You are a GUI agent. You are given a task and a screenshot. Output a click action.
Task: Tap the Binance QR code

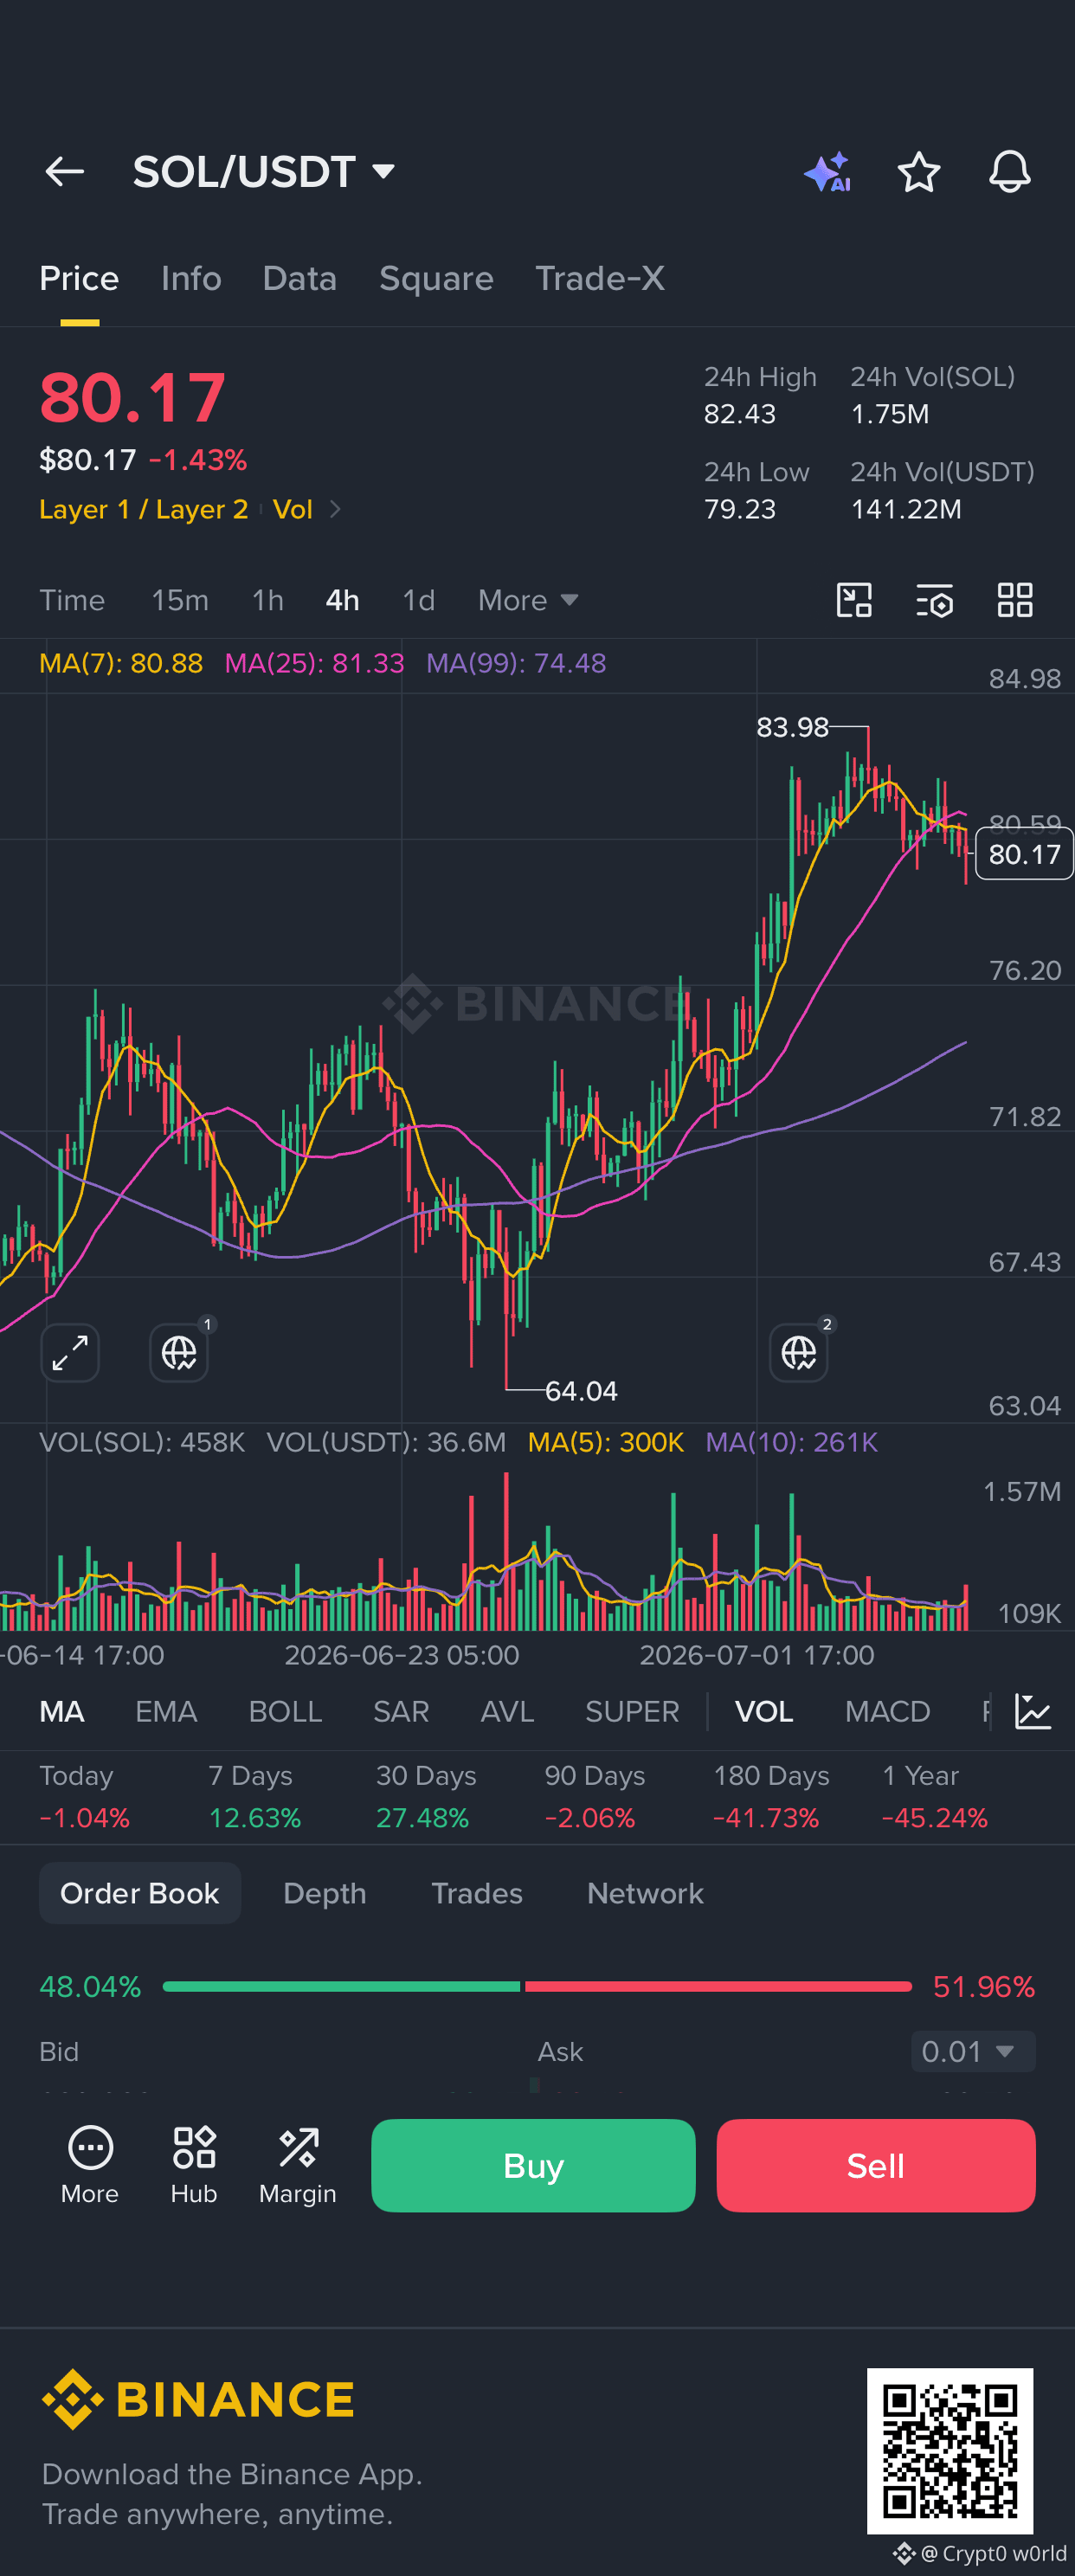[950, 2450]
